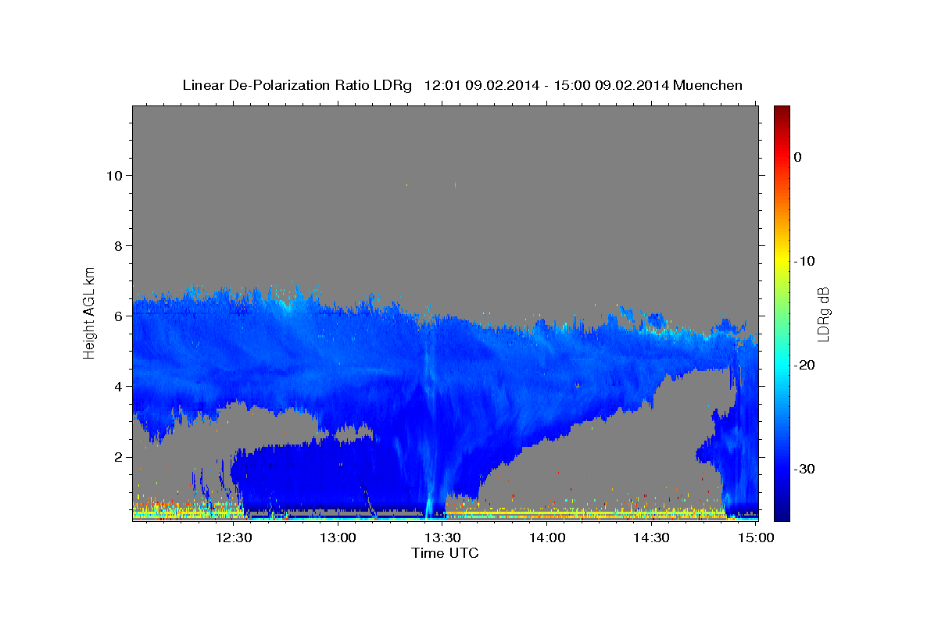This screenshot has height=625, width=938.
Task: Click the 14:00 time tick label
Action: (x=547, y=537)
